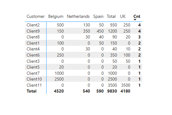This screenshot has height=115, width=172.
Task: Select the Client9 row name
Action: coord(33,31)
